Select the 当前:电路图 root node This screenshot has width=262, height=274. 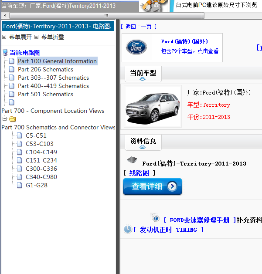[25, 53]
